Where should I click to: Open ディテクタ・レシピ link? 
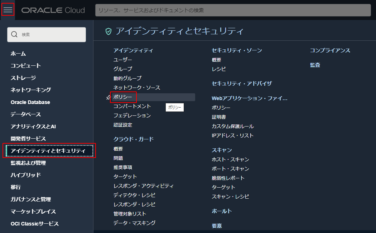[x=134, y=195]
